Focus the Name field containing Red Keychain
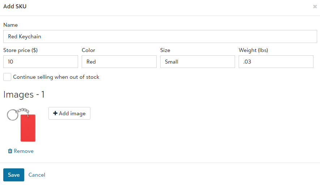This screenshot has width=320, height=185. [x=160, y=36]
